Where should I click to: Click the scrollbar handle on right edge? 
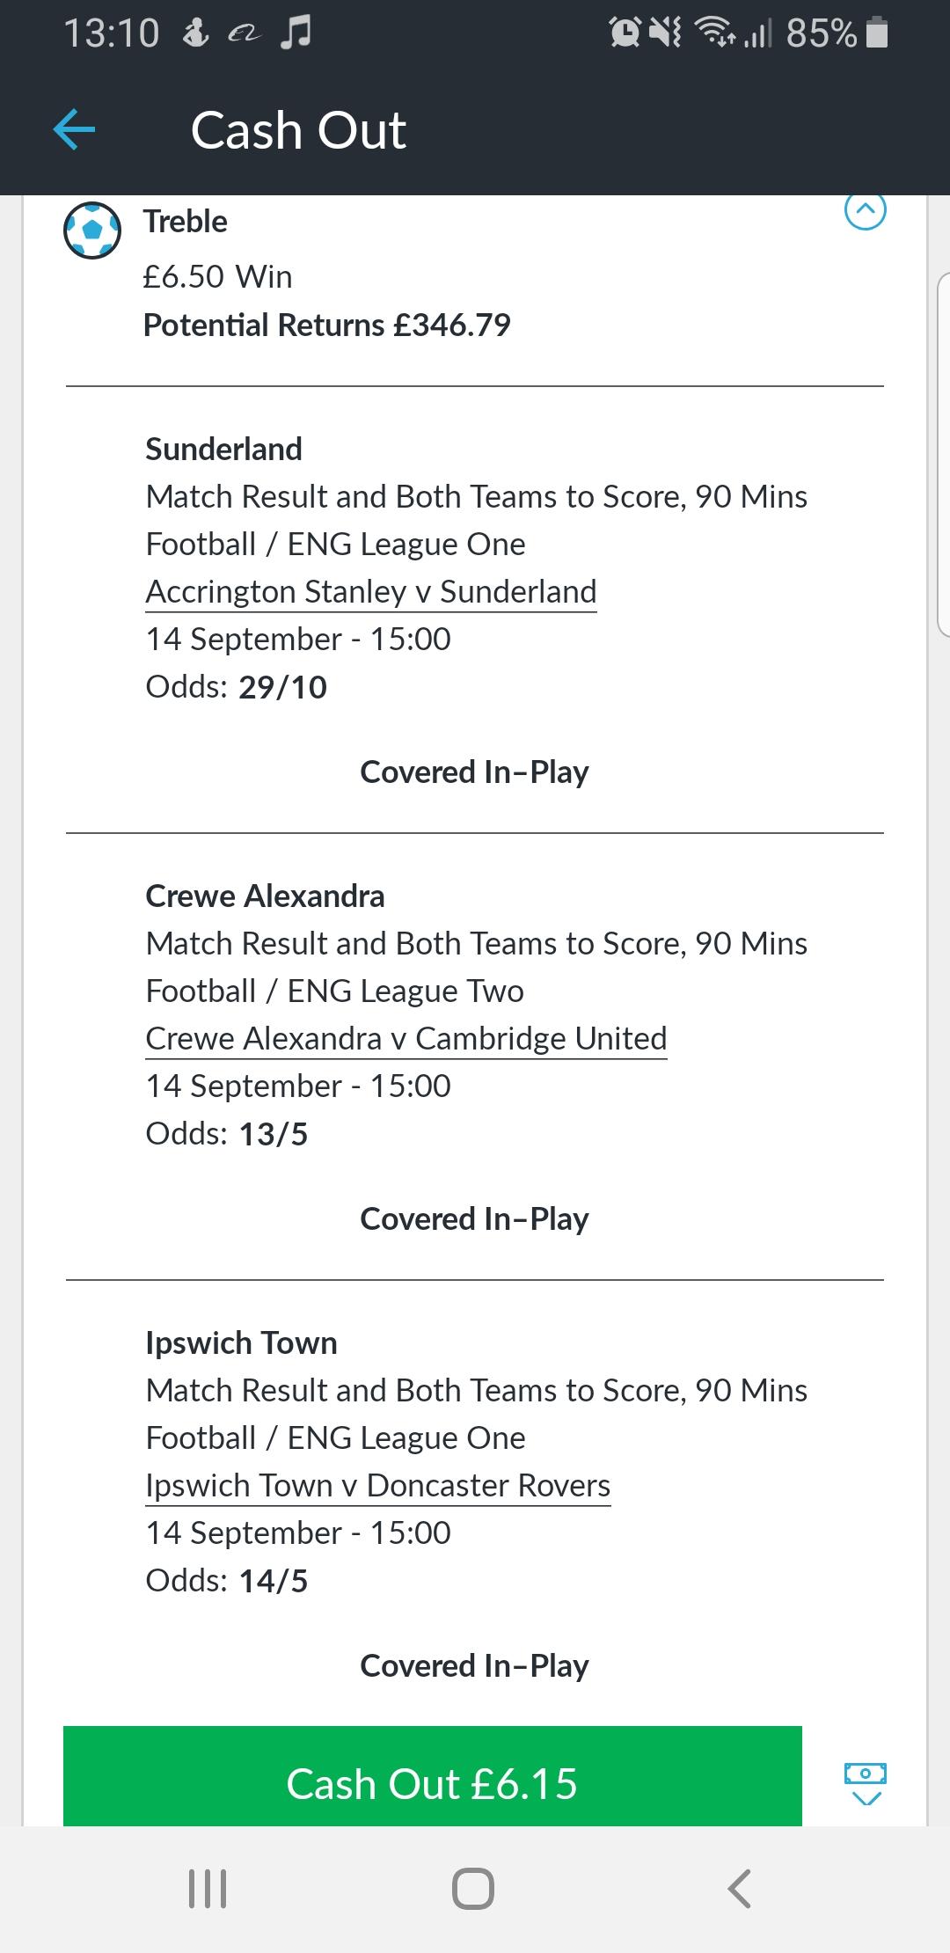coord(943,453)
